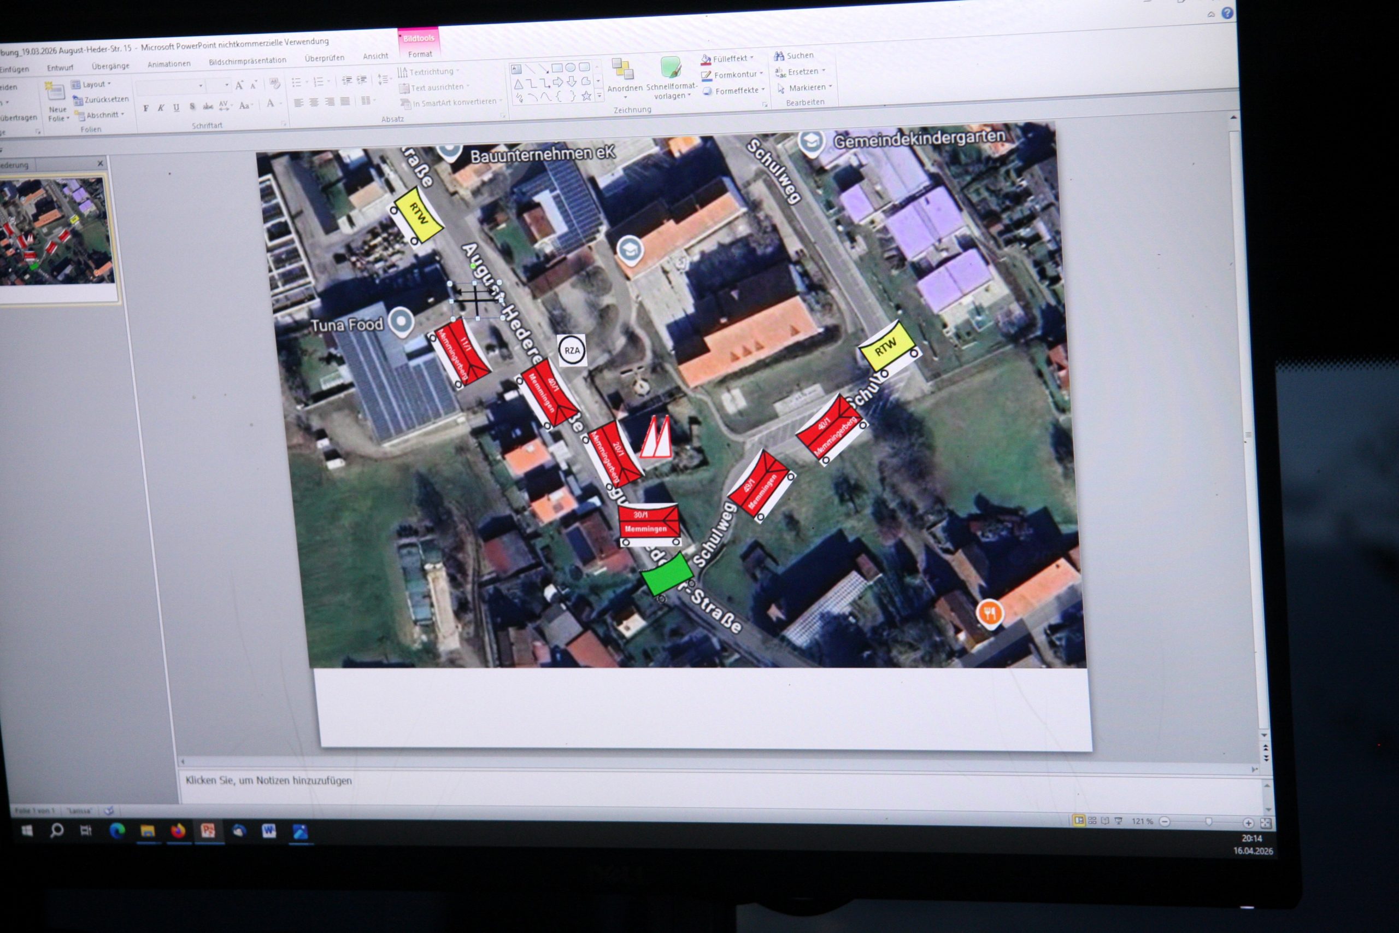The image size is (1399, 933).
Task: Fit slide to window icon
Action: [x=1266, y=823]
